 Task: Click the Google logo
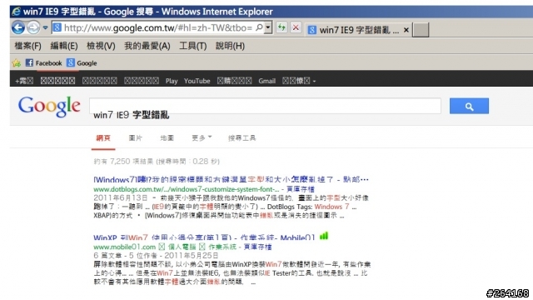click(x=49, y=106)
